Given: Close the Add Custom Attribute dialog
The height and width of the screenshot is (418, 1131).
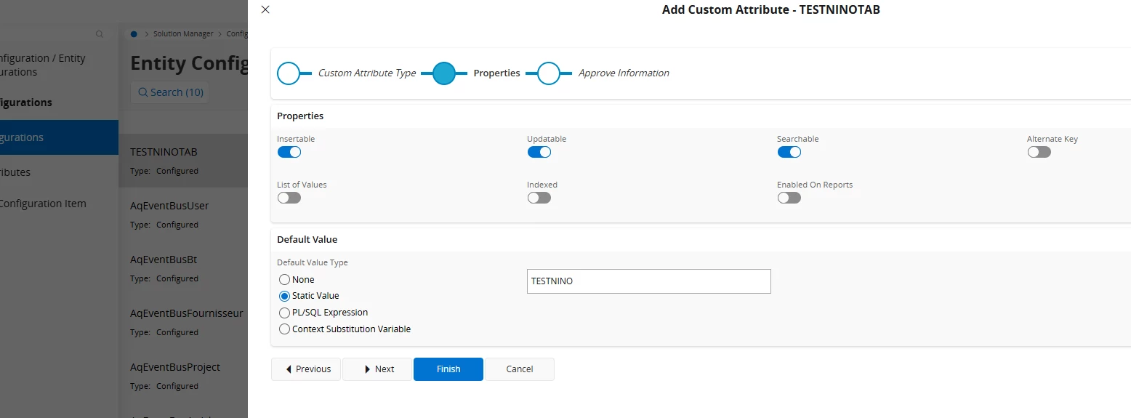Looking at the screenshot, I should point(265,9).
